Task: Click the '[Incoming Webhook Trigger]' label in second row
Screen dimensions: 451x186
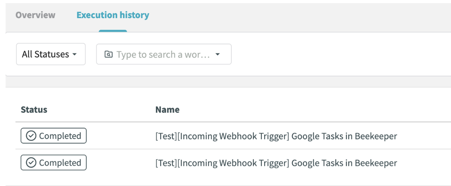Action: click(233, 163)
